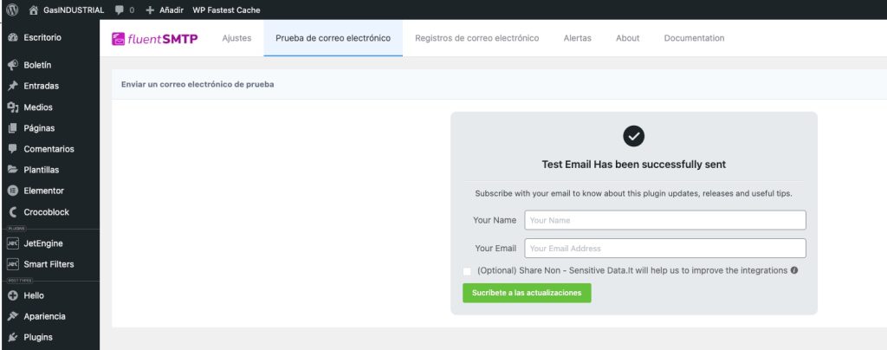887x350 pixels.
Task: Click the FluentSMTP logo
Action: point(155,38)
